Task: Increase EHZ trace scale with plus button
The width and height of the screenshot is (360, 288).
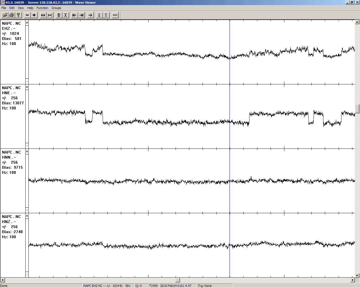Action: pyautogui.click(x=27, y=23)
